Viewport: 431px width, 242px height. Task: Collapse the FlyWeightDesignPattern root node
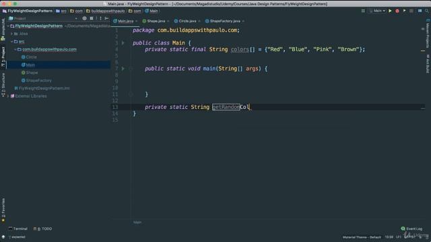click(x=8, y=26)
